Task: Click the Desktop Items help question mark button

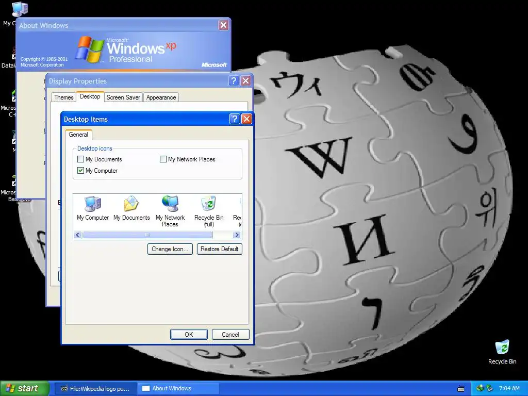Action: (x=235, y=119)
